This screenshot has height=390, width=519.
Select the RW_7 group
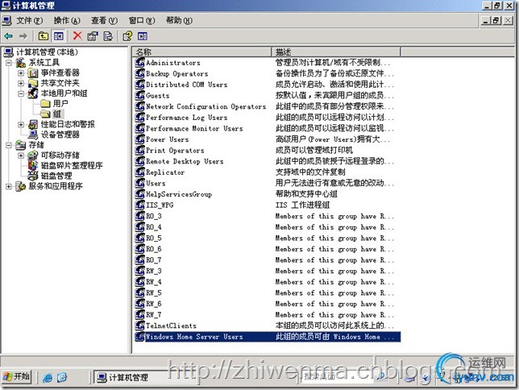pos(154,314)
